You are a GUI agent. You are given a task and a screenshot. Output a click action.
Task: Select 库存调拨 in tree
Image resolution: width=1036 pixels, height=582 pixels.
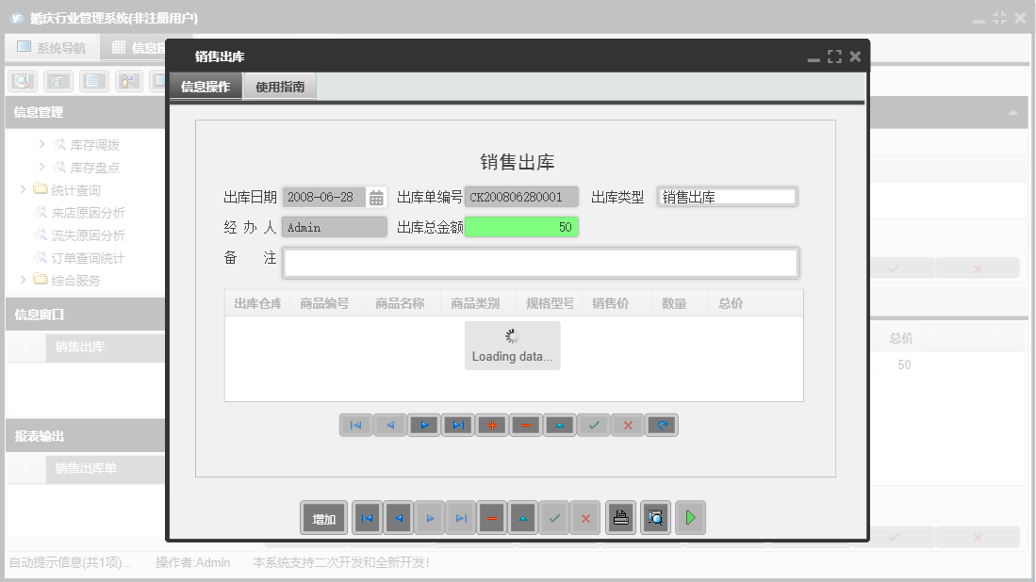tap(94, 144)
